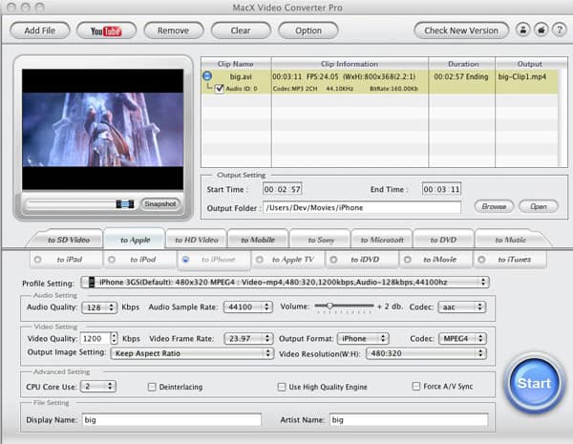Image resolution: width=573 pixels, height=444 pixels.
Task: Click the Clip Name column header
Action: click(236, 64)
